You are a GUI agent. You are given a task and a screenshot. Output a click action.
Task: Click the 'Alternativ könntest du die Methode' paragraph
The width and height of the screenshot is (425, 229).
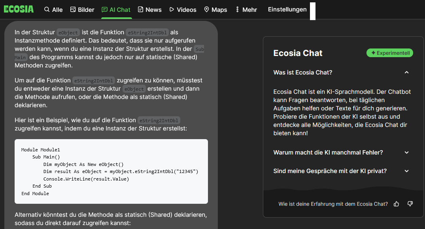tap(111, 219)
